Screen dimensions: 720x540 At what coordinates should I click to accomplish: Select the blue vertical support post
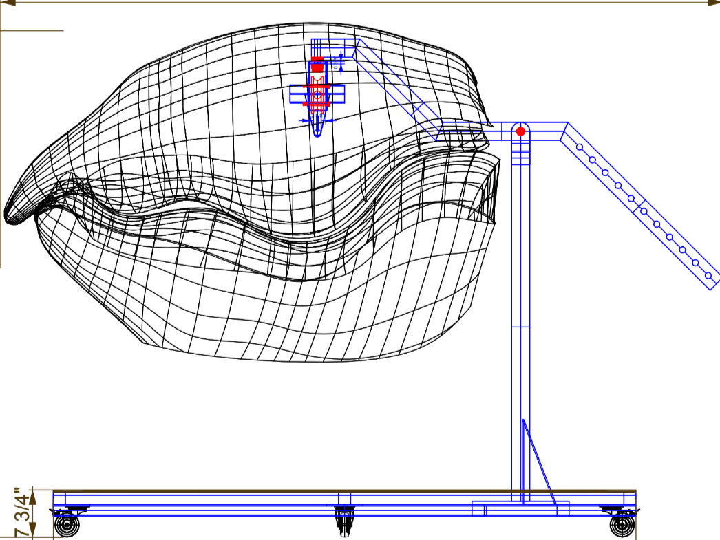(x=521, y=310)
